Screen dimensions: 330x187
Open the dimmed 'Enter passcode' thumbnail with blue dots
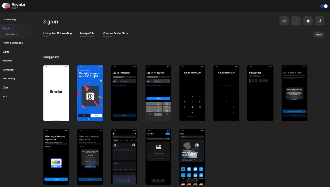click(226, 93)
